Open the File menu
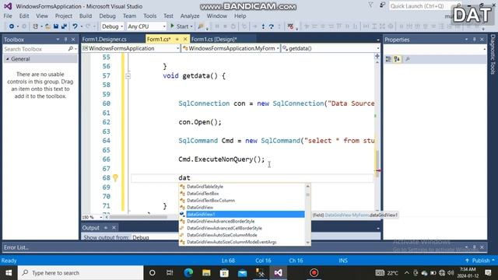The height and width of the screenshot is (280, 498). (8, 16)
